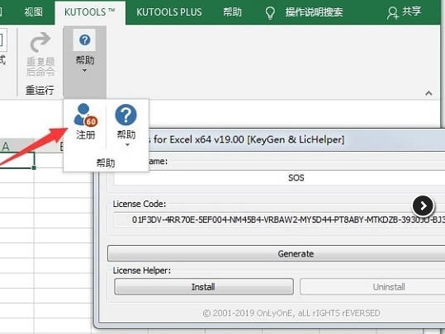The height and width of the screenshot is (334, 445).
Task: Click the keygen window title bar
Action: (297, 139)
